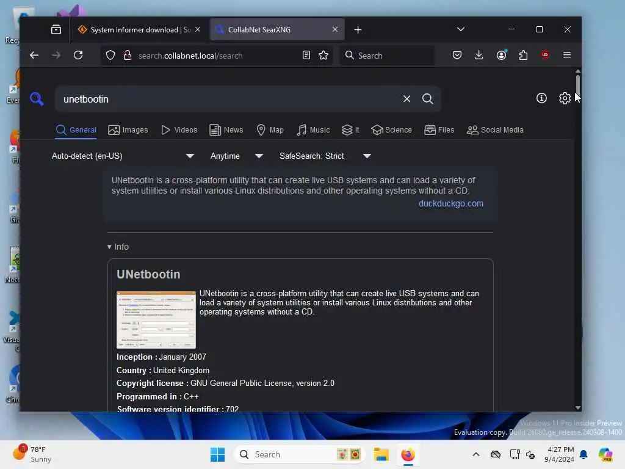
Task: Click Country United Kingdom text
Action: [x=163, y=370]
